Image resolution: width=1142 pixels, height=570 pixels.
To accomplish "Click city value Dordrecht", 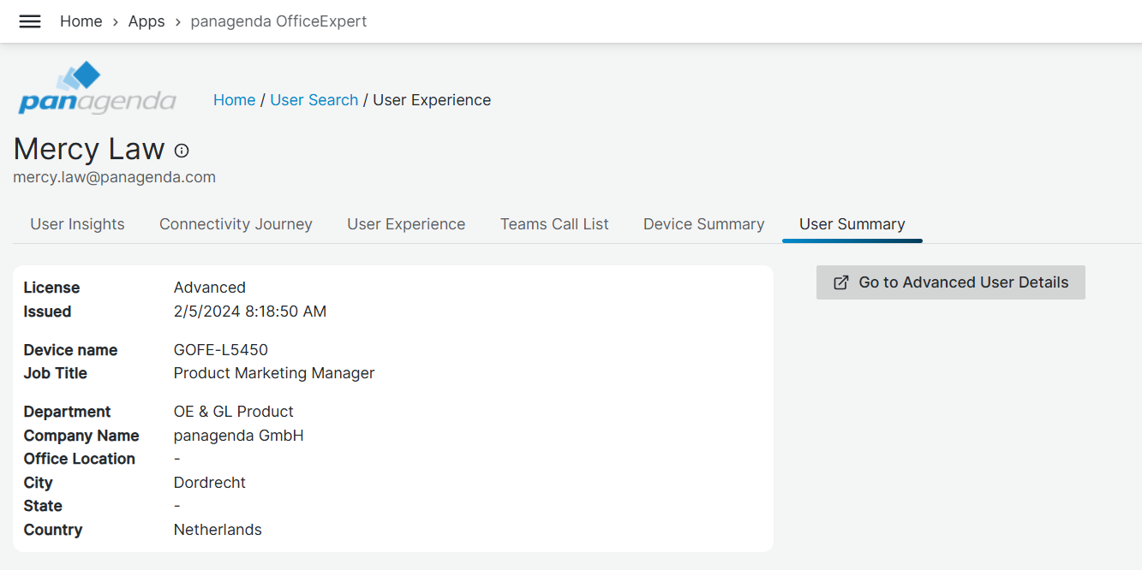I will coord(210,483).
